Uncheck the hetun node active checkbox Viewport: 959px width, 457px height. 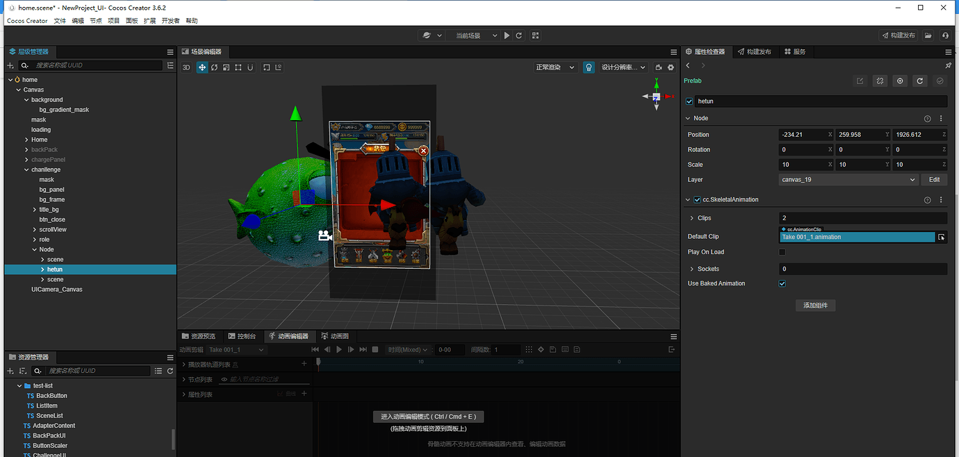coord(689,101)
